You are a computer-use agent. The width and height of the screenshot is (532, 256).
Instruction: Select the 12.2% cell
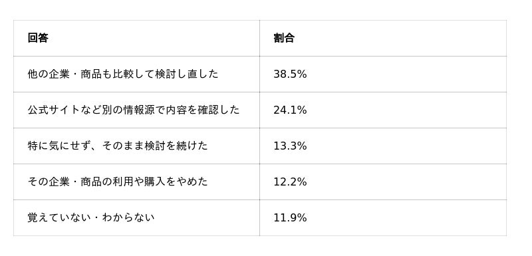[383, 182]
